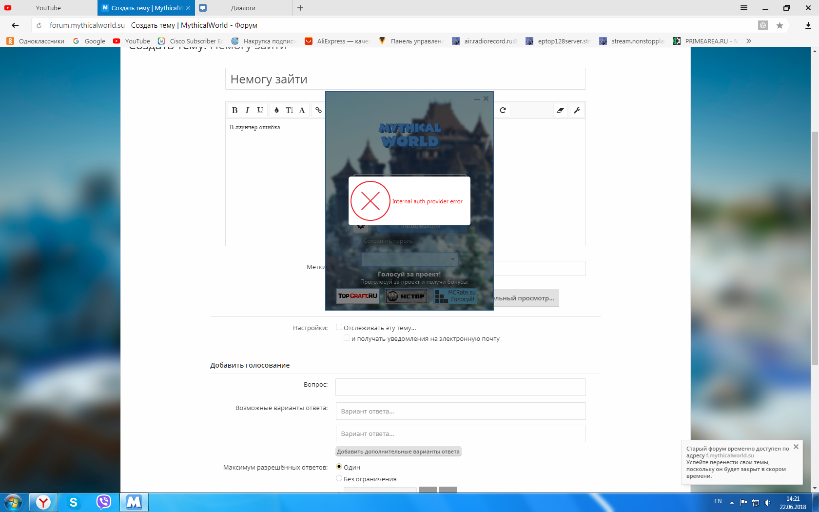Click the TopCraft.ru vote banner
This screenshot has width=819, height=512.
point(358,296)
